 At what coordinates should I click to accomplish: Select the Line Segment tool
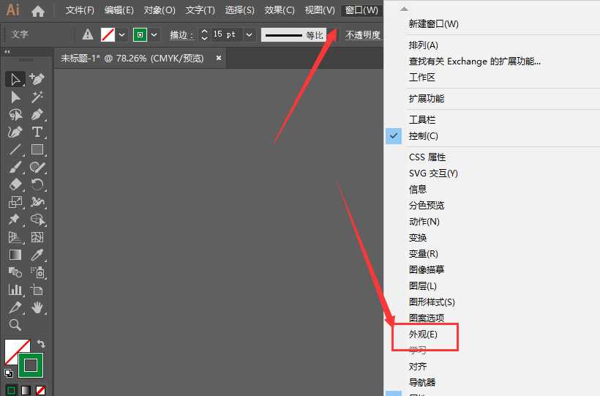click(15, 149)
